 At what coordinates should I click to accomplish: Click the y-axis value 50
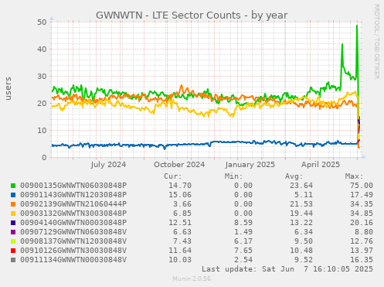point(42,22)
